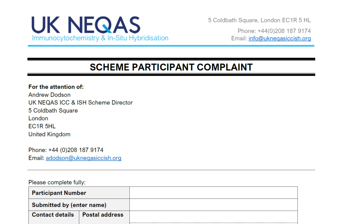
Task: Click the Scheme Participant Complaint heading
Action: click(x=171, y=67)
